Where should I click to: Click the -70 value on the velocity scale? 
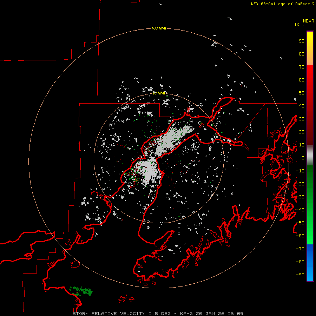click(300, 249)
